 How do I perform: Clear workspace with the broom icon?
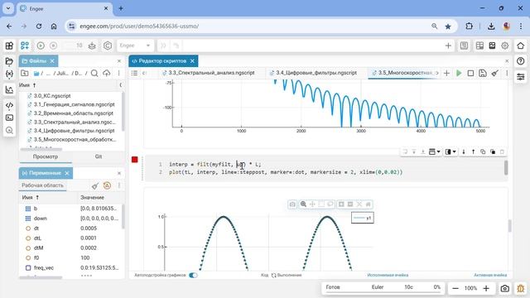(x=95, y=185)
